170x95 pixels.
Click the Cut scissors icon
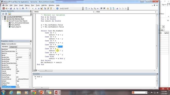point(14,8)
